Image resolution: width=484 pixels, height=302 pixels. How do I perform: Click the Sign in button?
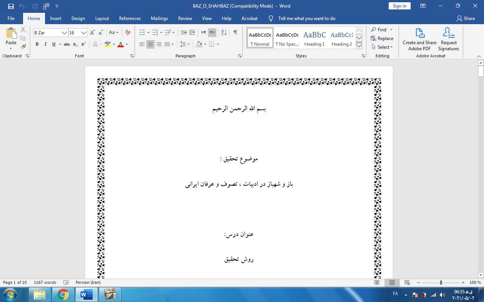[399, 6]
